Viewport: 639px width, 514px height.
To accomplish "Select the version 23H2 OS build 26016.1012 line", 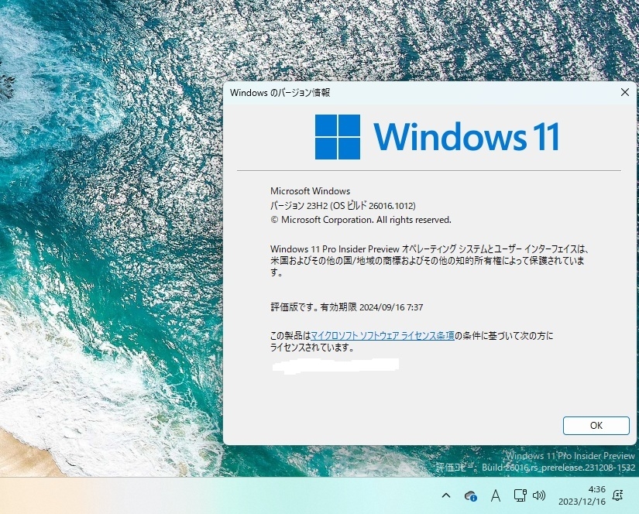I will (342, 205).
